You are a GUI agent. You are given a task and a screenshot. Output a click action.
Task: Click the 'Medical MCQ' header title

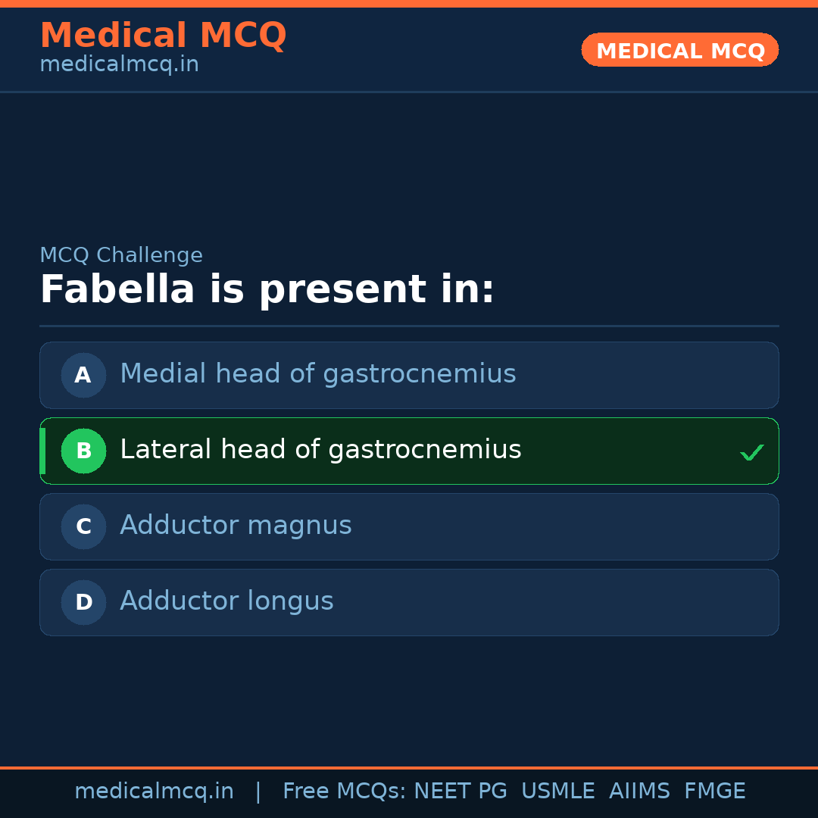pos(163,36)
